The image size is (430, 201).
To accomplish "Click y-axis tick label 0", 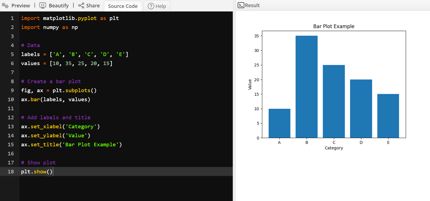I will 258,138.
